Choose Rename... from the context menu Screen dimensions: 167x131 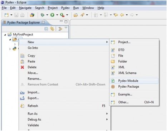[64, 79]
